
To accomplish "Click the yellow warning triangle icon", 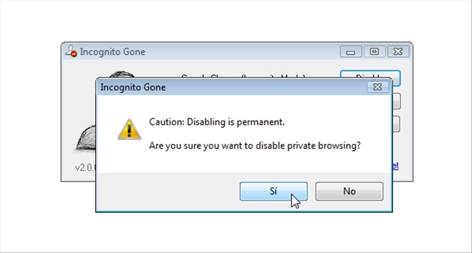I will [x=130, y=129].
